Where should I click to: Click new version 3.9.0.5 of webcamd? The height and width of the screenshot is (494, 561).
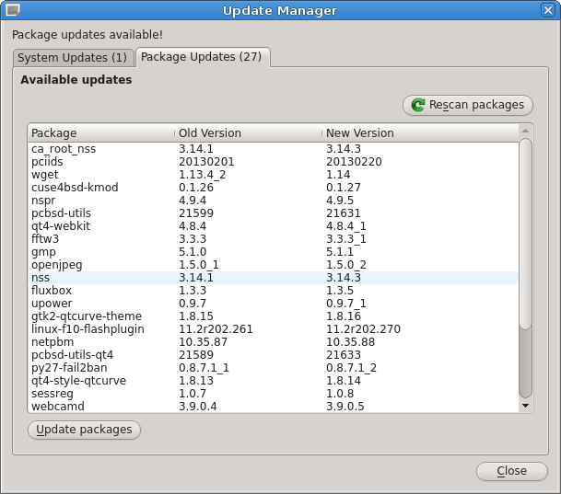(x=345, y=406)
